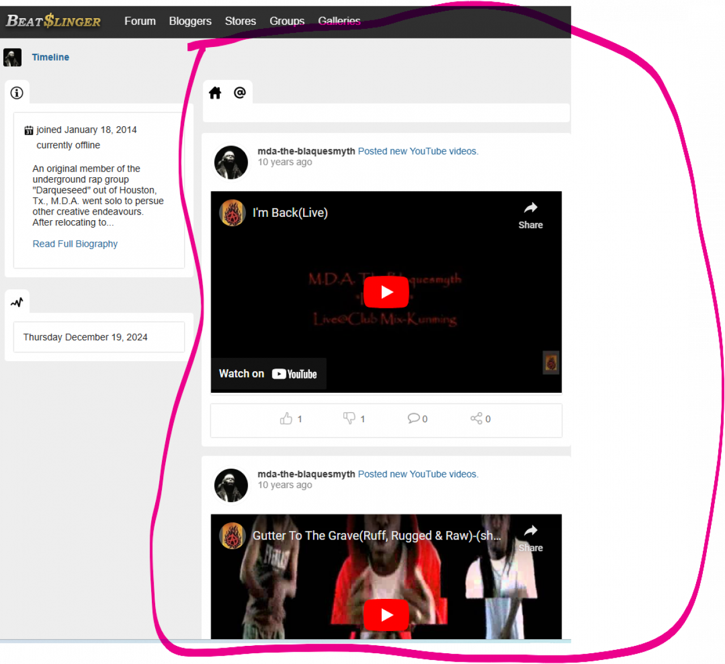
Task: Click Watch on YouTube button
Action: click(268, 374)
